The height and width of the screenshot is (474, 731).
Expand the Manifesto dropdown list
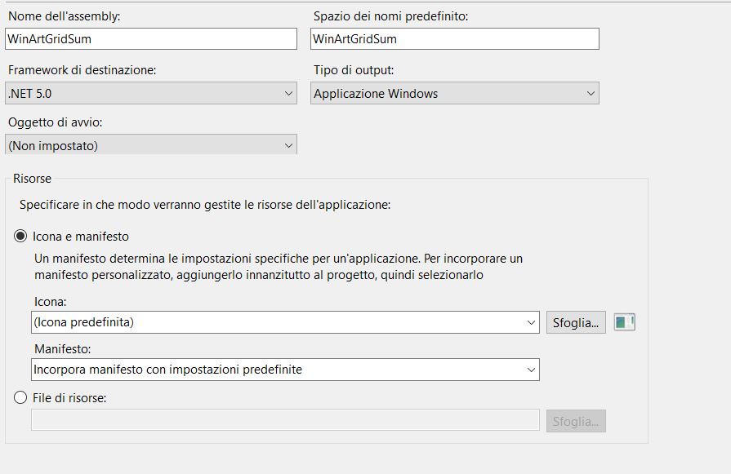tap(285, 370)
